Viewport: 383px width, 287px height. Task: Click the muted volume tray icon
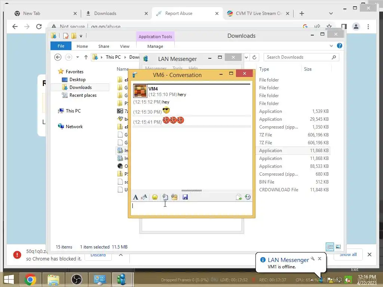pyautogui.click(x=348, y=280)
